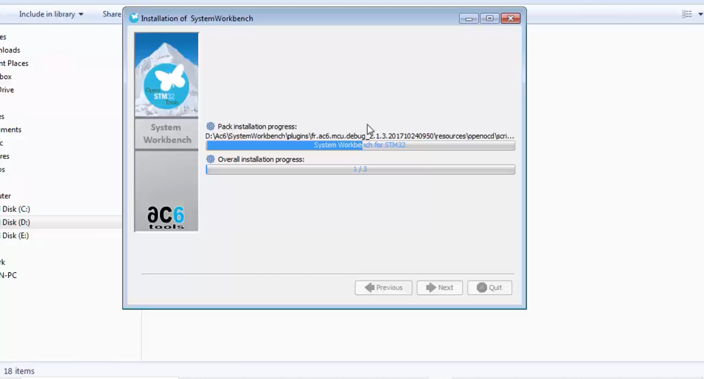704x379 pixels.
Task: Open Downloads in Explorer sidebar
Action: [10, 50]
